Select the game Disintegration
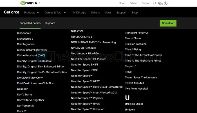197x113 pixels. [x=26, y=44]
